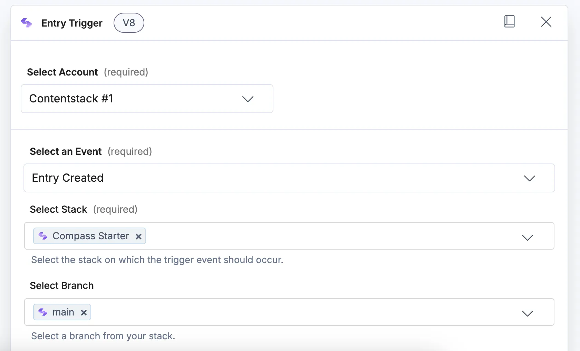Screen dimensions: 580x351
Task: Expand the Select Stack chevron arrow
Action: 528,238
